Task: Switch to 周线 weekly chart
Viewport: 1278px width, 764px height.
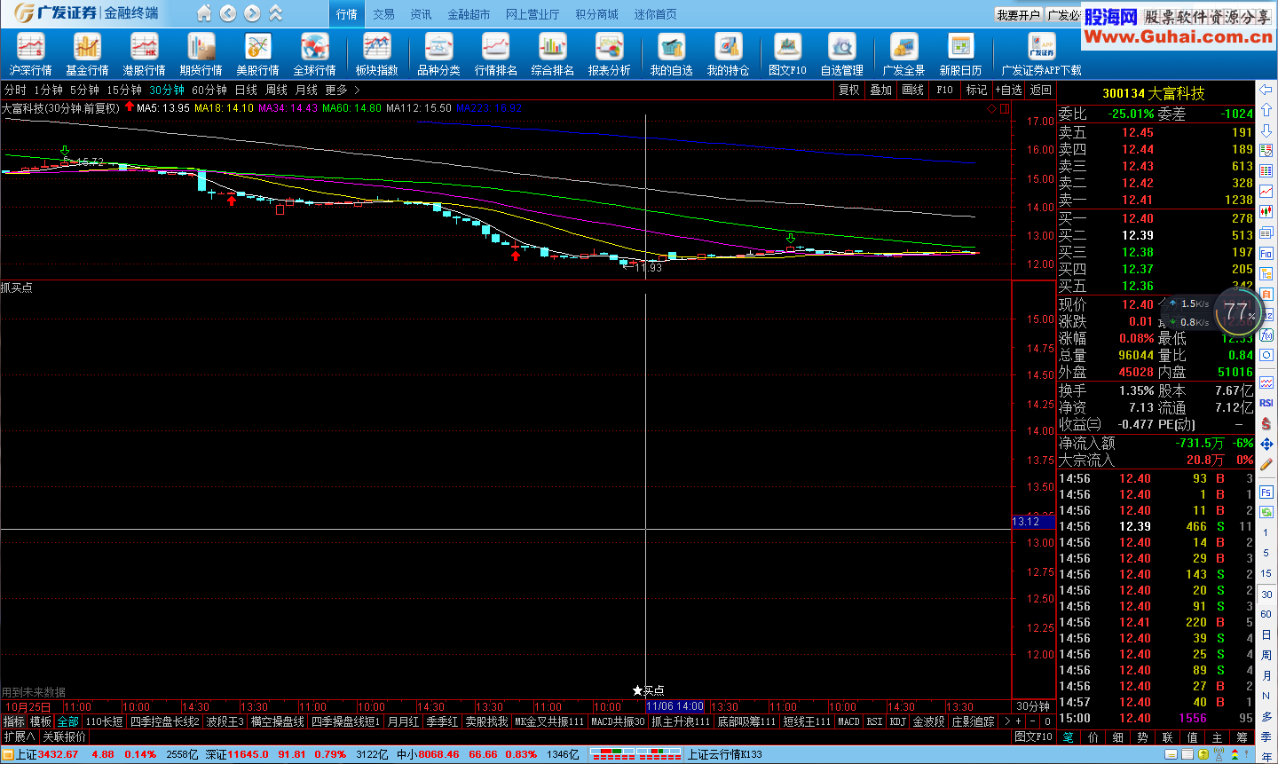Action: 276,90
